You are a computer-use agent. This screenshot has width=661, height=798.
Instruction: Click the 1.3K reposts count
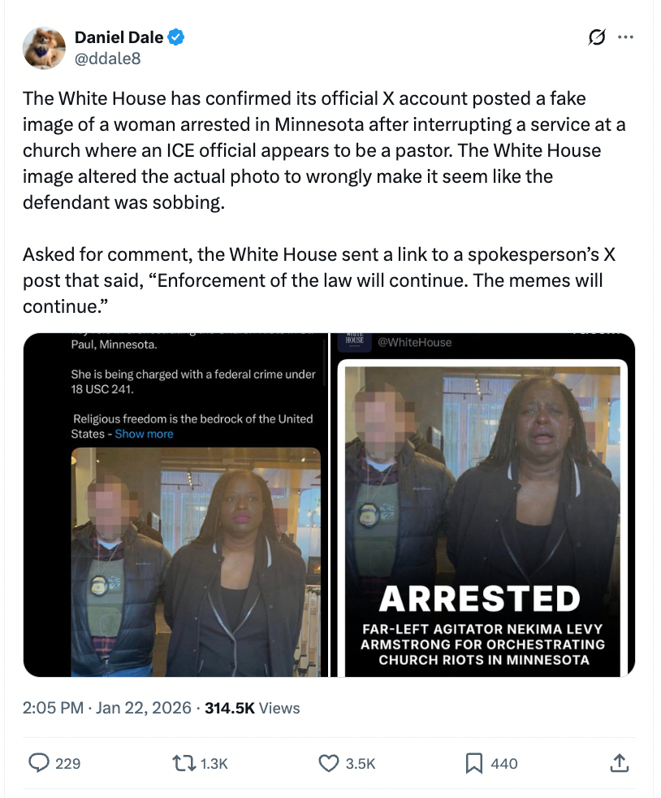point(214,763)
